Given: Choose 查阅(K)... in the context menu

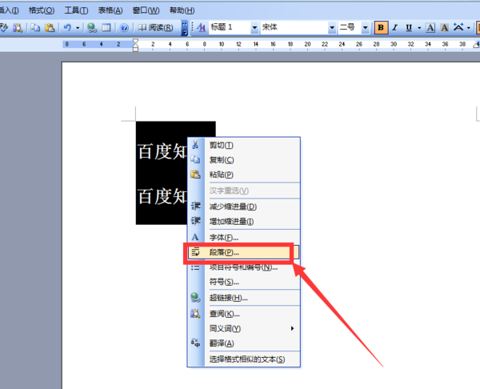Looking at the screenshot, I should point(244,314).
